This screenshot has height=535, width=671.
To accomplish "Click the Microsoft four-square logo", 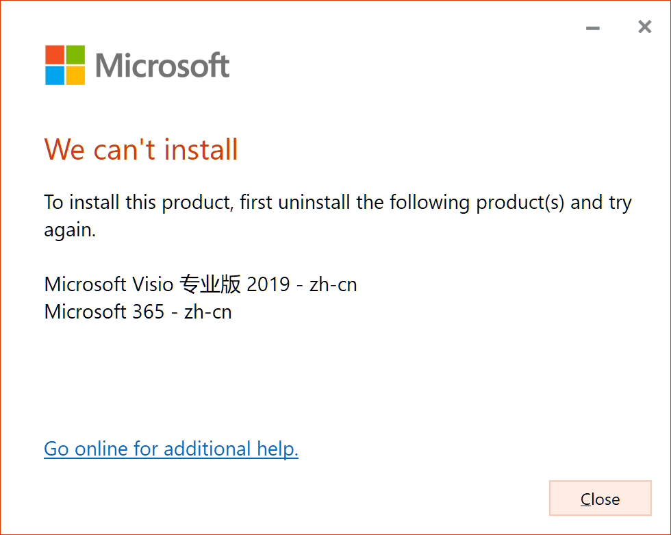I will pyautogui.click(x=65, y=64).
